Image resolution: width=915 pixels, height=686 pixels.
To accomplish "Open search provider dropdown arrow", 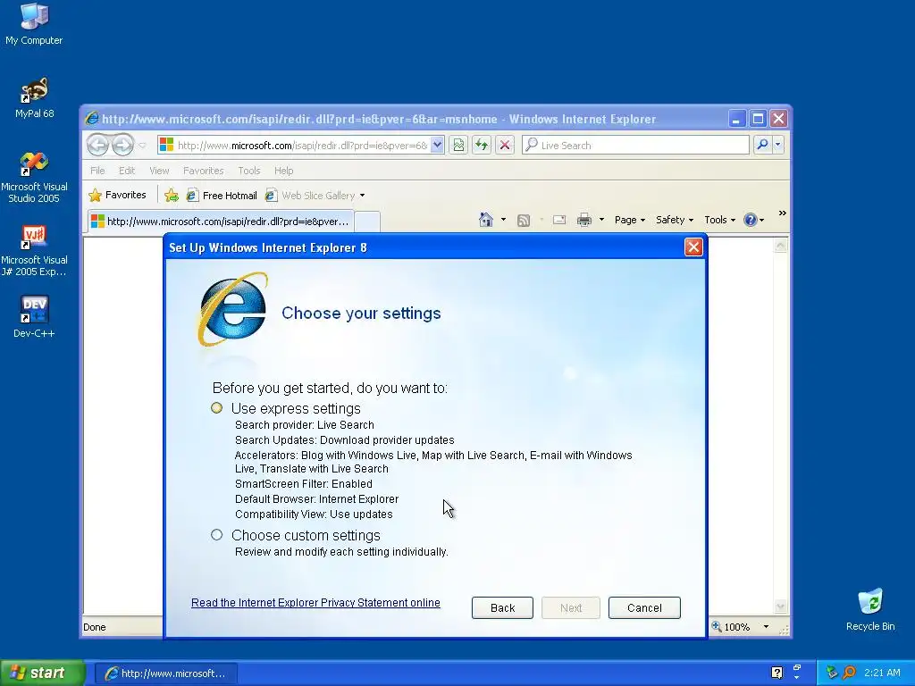I will 778,145.
